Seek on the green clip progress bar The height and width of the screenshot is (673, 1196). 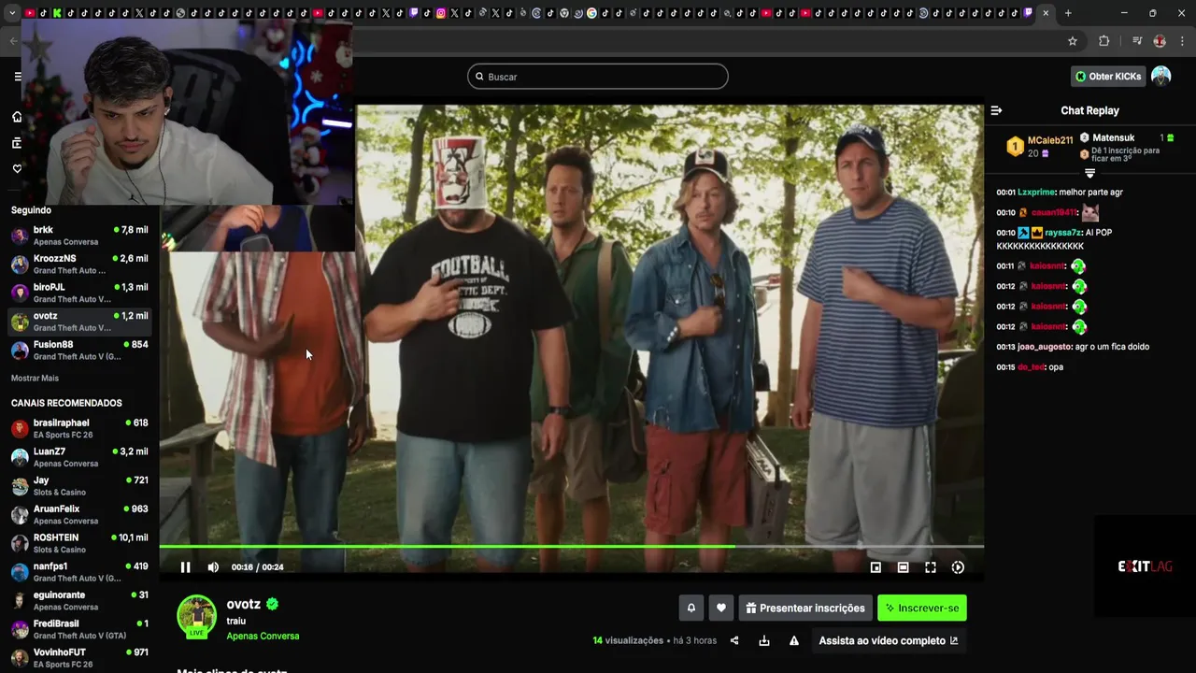pyautogui.click(x=571, y=546)
